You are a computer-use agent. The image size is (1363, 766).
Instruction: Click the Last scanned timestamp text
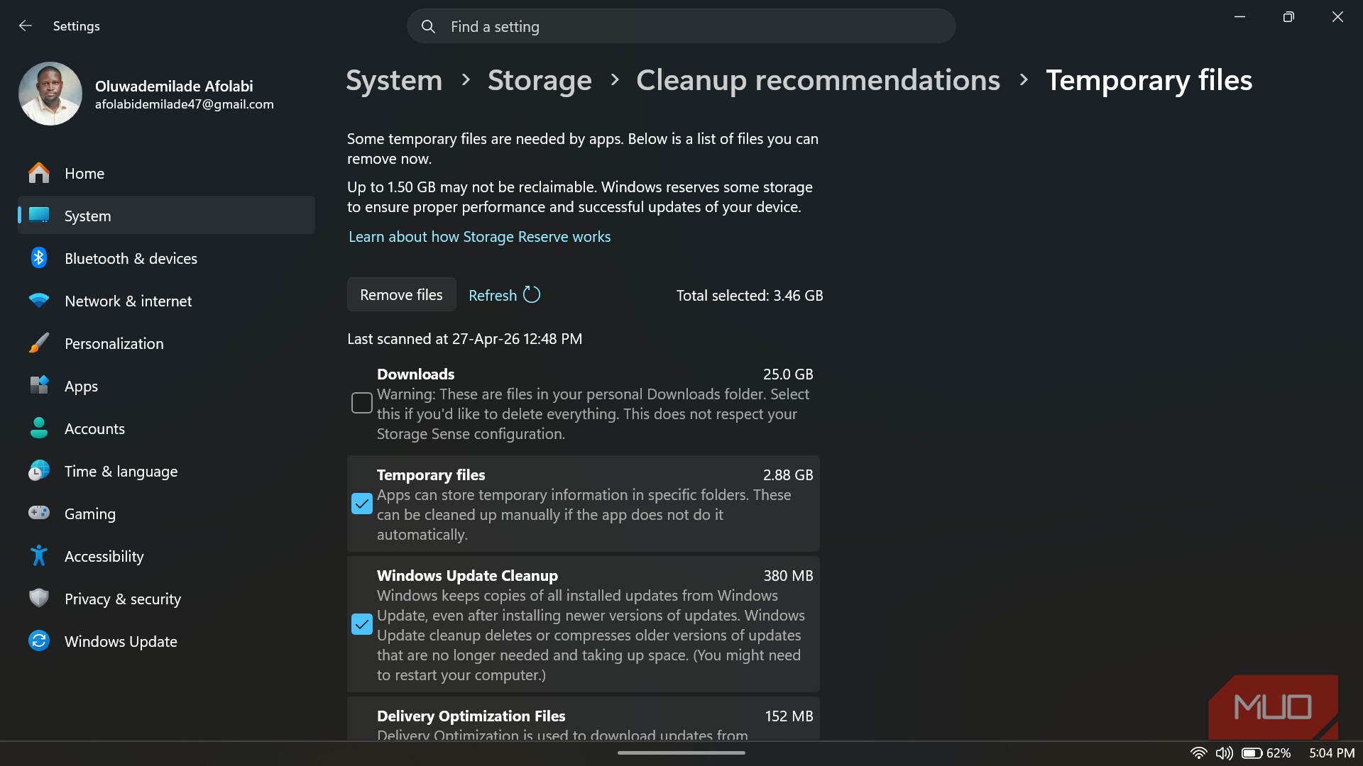pos(464,339)
